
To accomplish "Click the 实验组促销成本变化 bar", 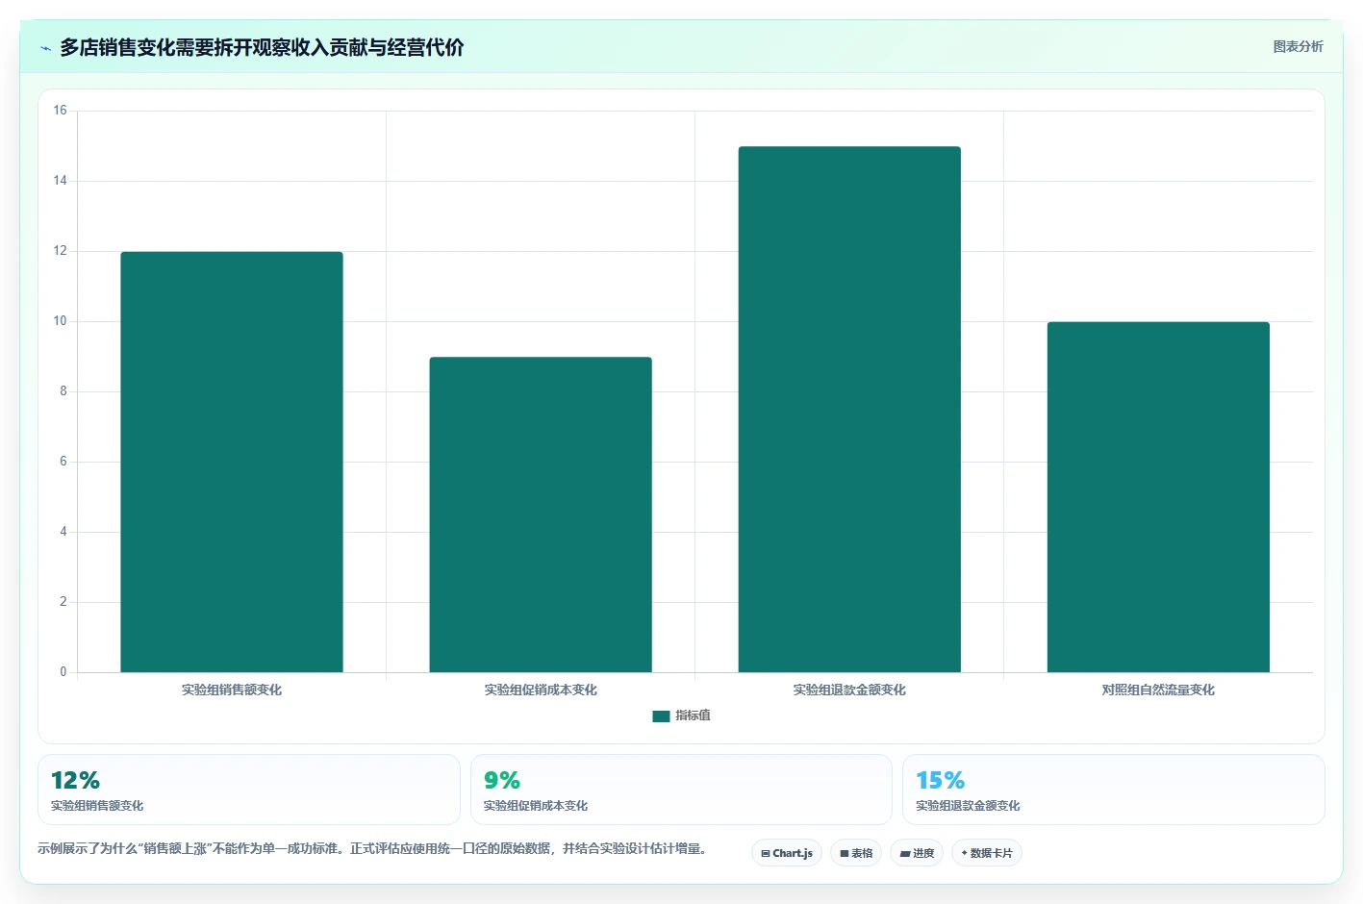I will pos(541,515).
